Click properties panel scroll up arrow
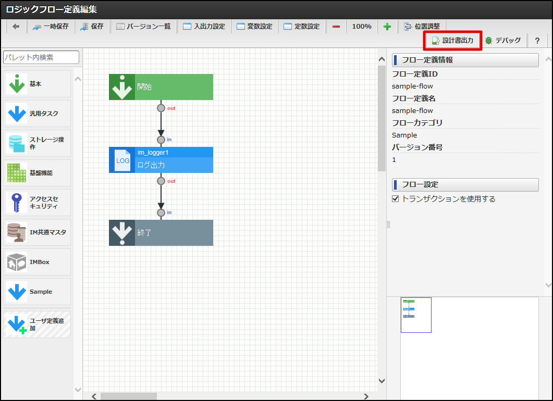The image size is (553, 401). pos(548,59)
